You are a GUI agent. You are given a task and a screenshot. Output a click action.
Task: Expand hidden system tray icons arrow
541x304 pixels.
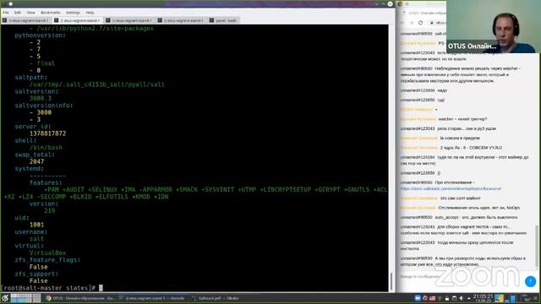pyautogui.click(x=468, y=298)
